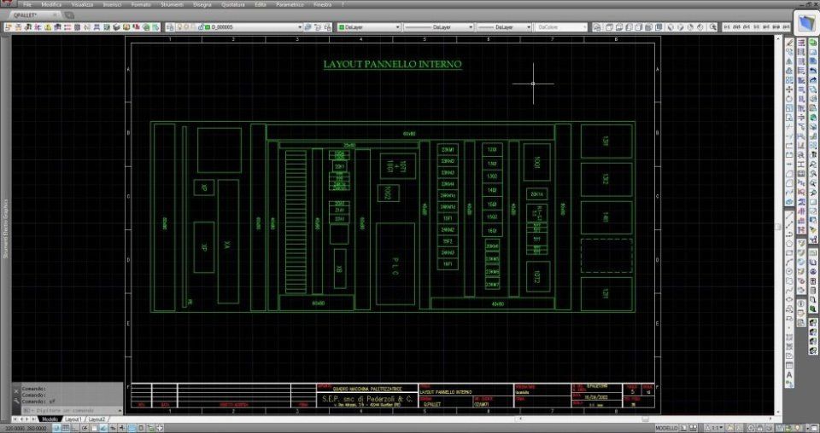The image size is (820, 433).
Task: Click the Layer Previous icon
Action: (318, 27)
